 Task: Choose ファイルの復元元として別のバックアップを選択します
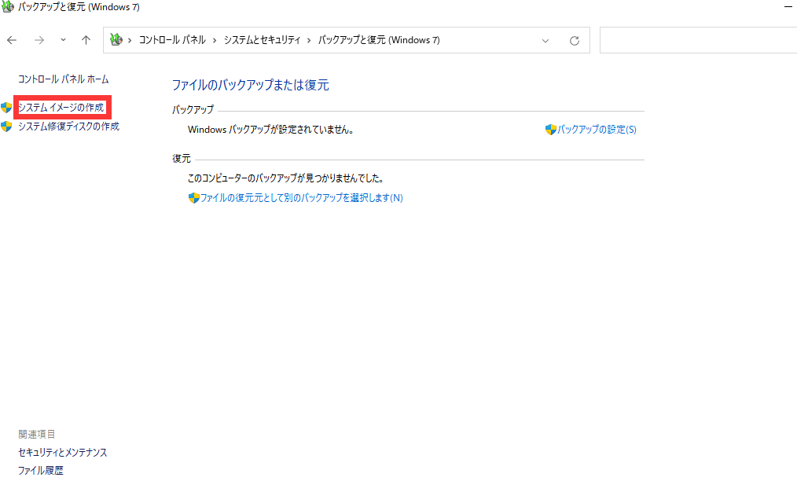tap(301, 197)
